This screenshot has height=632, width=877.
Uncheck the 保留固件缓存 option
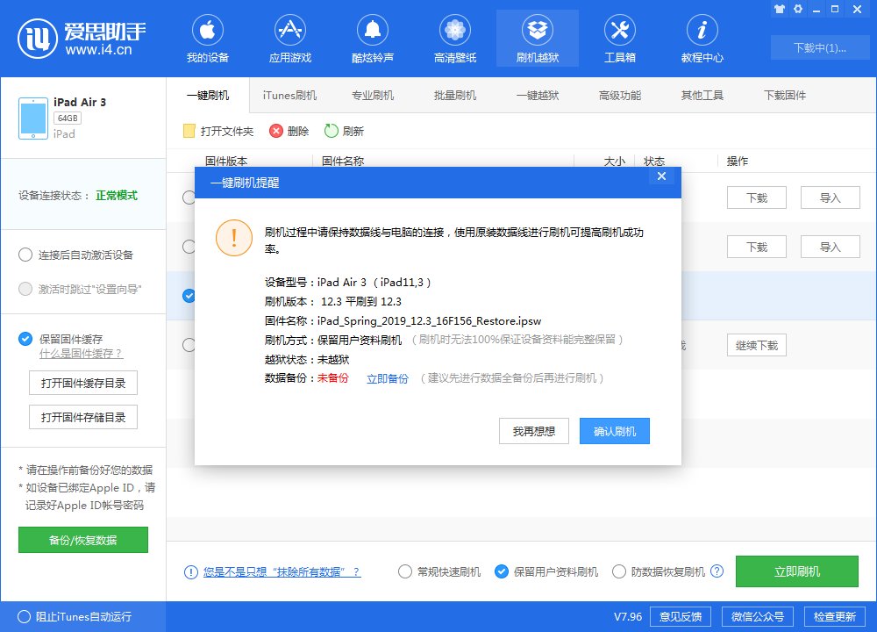pyautogui.click(x=25, y=338)
